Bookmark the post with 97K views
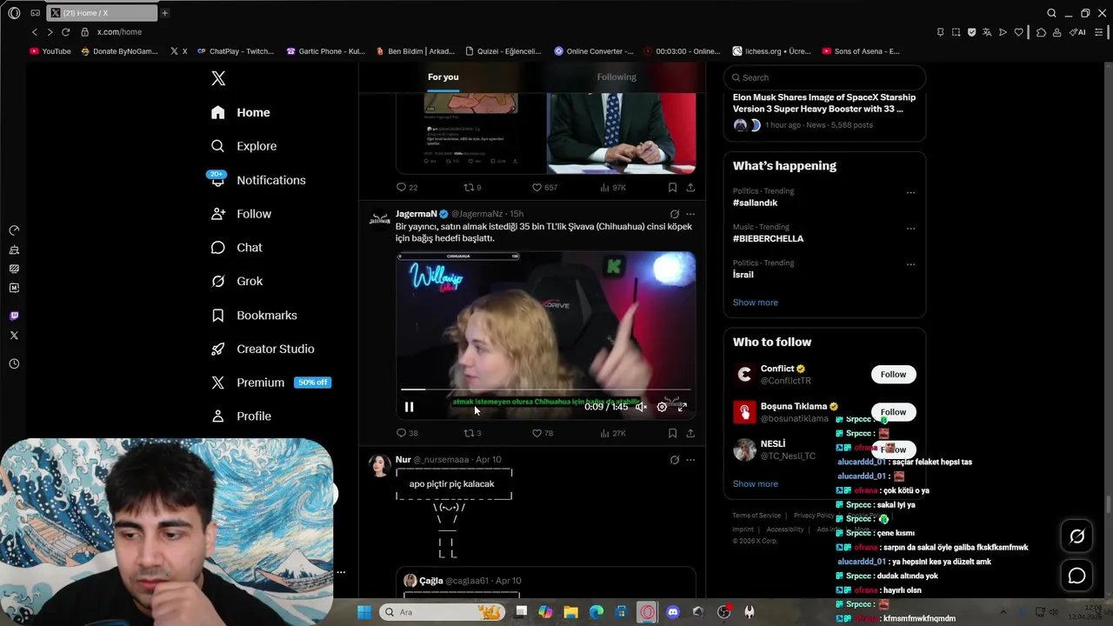 coord(672,188)
